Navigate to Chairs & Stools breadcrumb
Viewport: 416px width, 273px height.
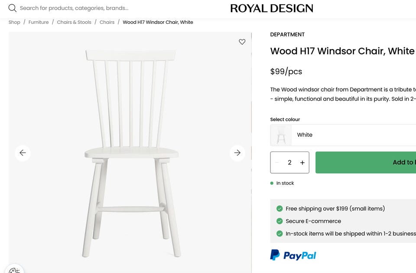74,22
